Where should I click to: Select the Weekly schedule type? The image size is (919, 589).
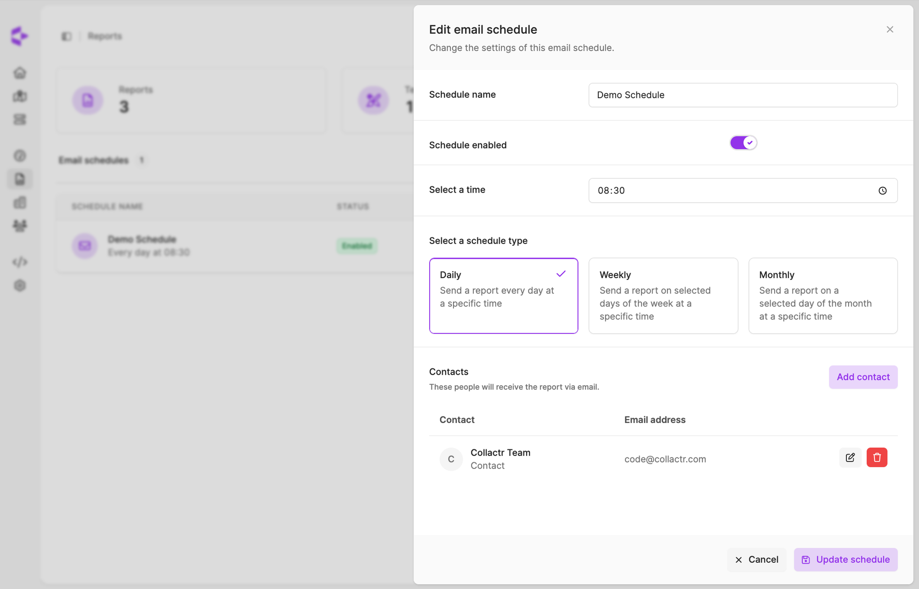pos(663,296)
